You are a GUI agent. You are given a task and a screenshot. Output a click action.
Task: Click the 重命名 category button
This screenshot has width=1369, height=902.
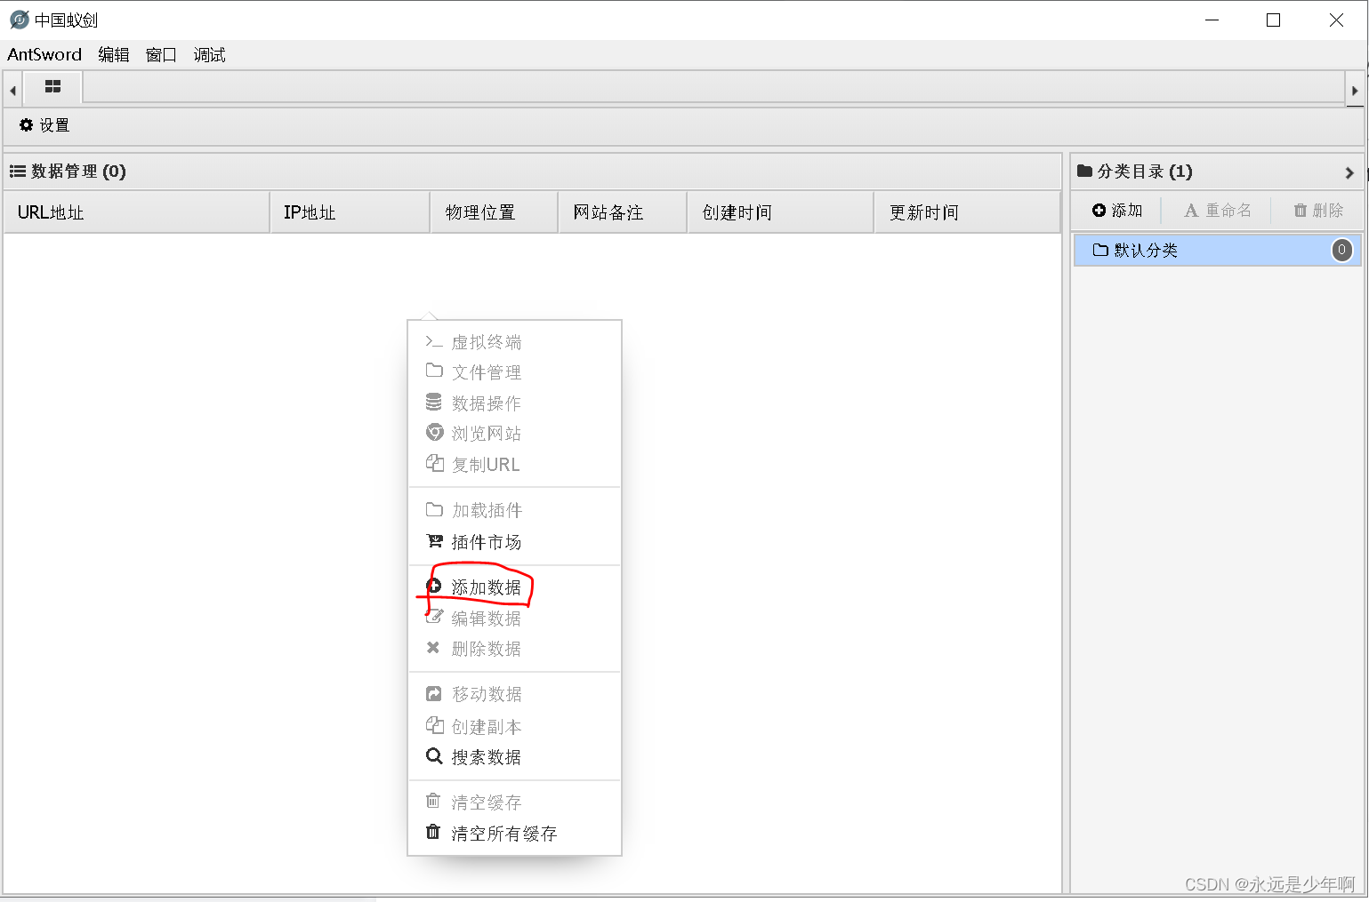(1218, 210)
